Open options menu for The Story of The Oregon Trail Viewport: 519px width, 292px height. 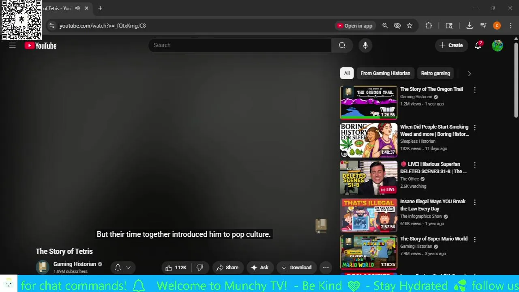click(475, 90)
